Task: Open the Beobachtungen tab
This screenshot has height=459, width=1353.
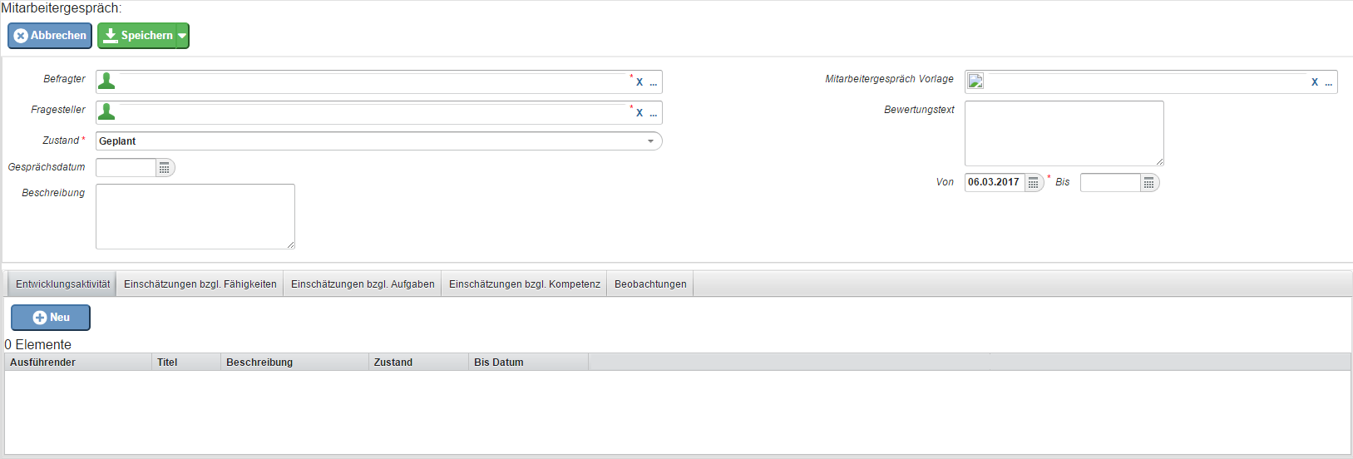Action: click(x=650, y=284)
